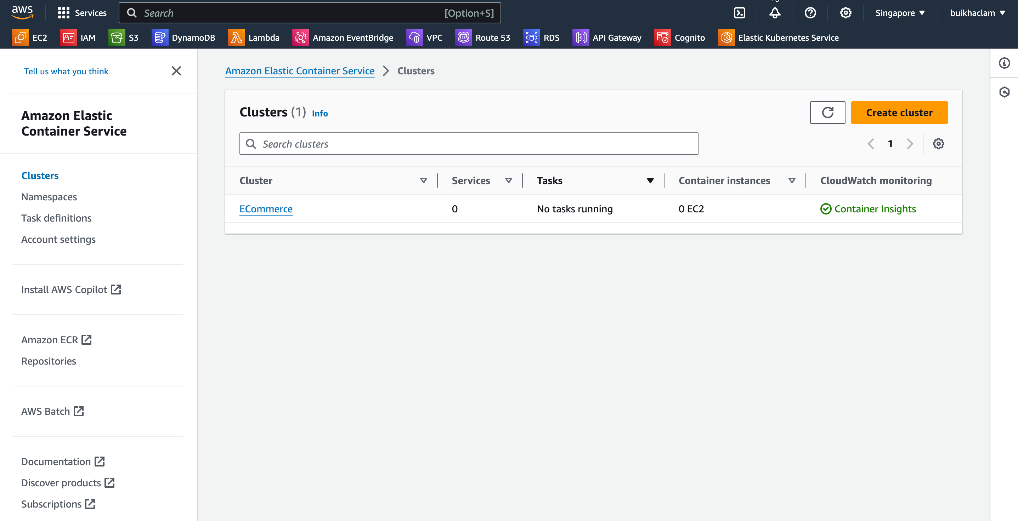
Task: Go to next page of clusters
Action: coord(910,144)
